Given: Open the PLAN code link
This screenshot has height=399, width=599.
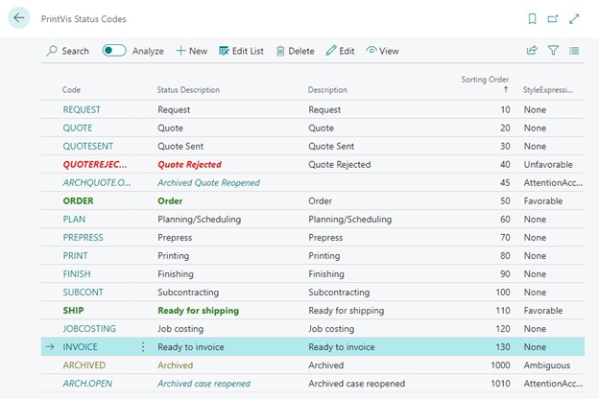Looking at the screenshot, I should click(74, 220).
